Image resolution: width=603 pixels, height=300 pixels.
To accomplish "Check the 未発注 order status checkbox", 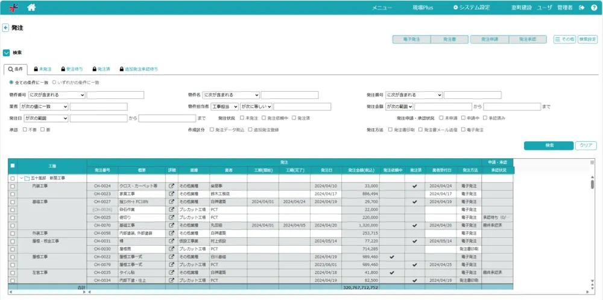I will [x=242, y=118].
